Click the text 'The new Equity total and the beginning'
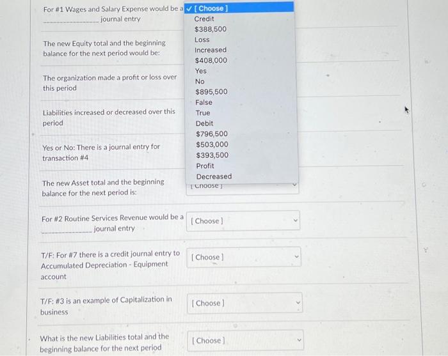 (x=104, y=43)
